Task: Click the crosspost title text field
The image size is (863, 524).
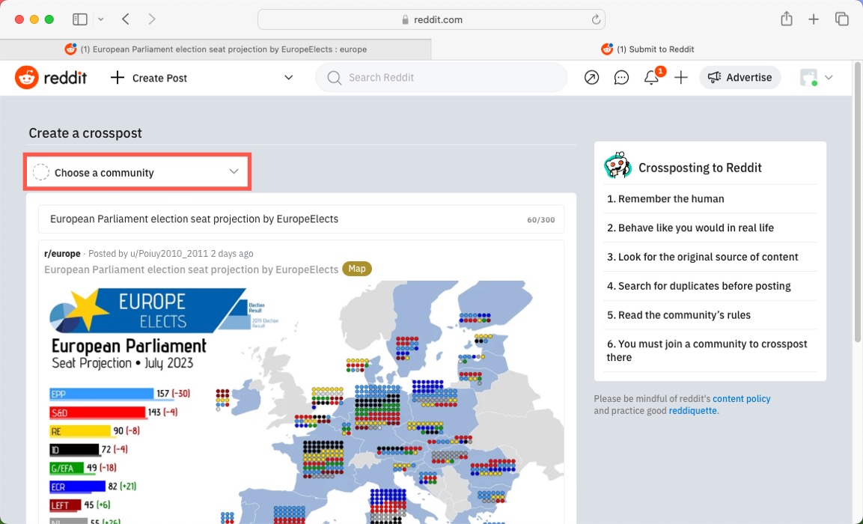Action: [284, 219]
